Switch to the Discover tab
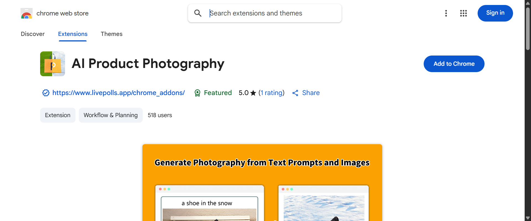531x221 pixels. tap(33, 34)
